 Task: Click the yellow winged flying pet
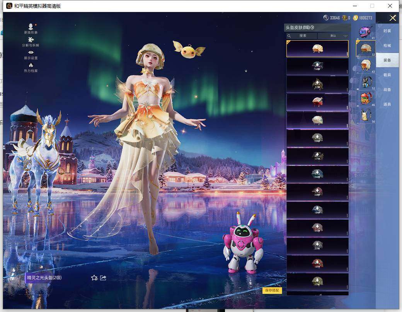(x=189, y=50)
